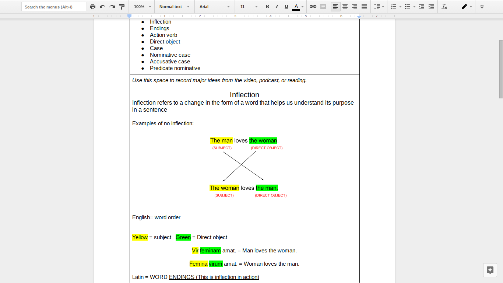
Task: Open the Arial font dropdown
Action: 214,7
